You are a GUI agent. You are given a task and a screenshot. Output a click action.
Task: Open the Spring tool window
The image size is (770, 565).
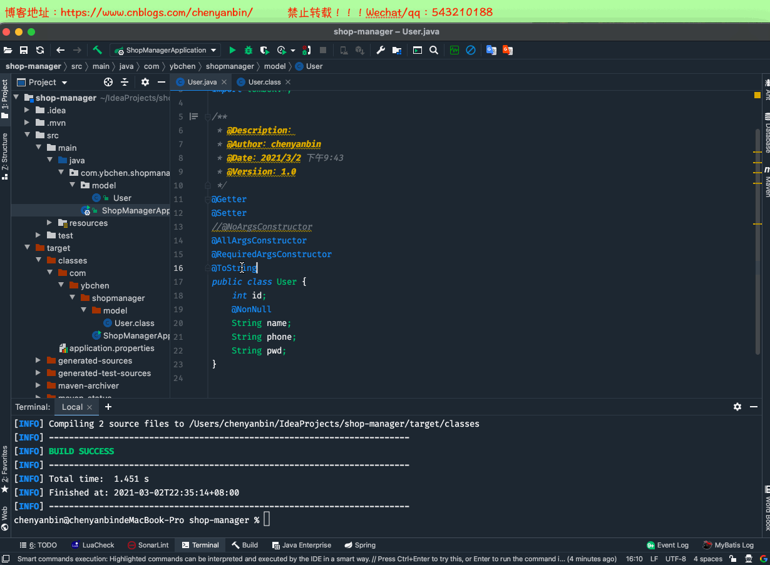coord(360,545)
